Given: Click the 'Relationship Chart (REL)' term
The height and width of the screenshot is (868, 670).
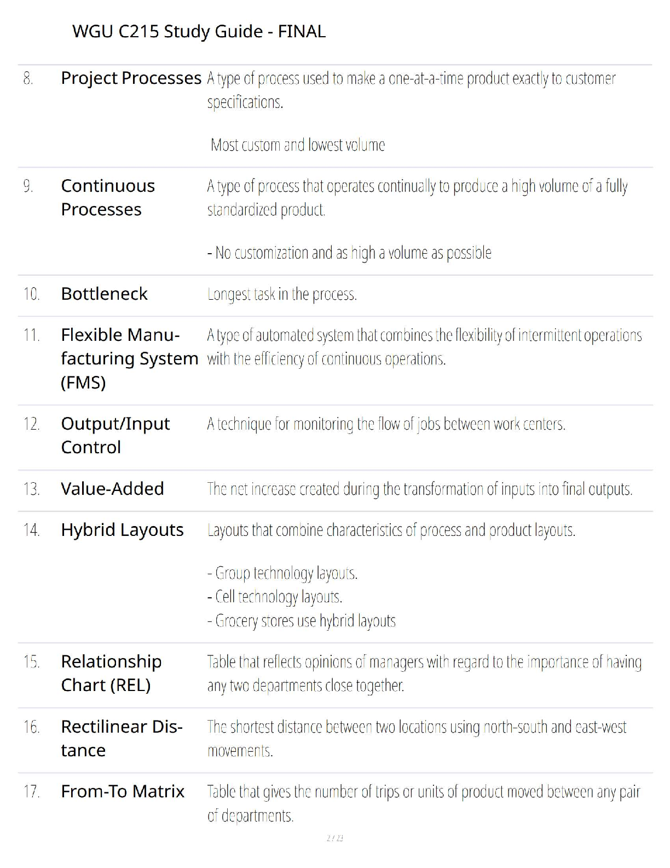Looking at the screenshot, I should click(111, 673).
